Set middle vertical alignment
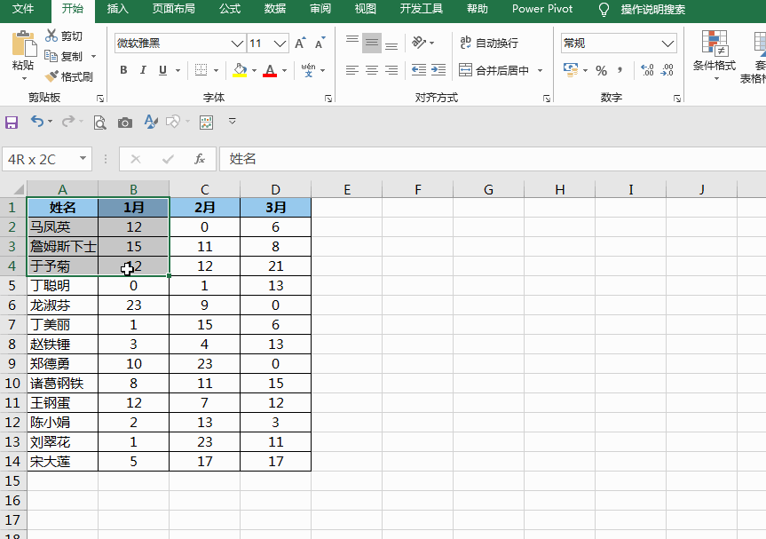 tap(372, 43)
